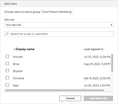Tick the checkbox for Bryston
The width and height of the screenshot is (118, 104).
(7, 70)
